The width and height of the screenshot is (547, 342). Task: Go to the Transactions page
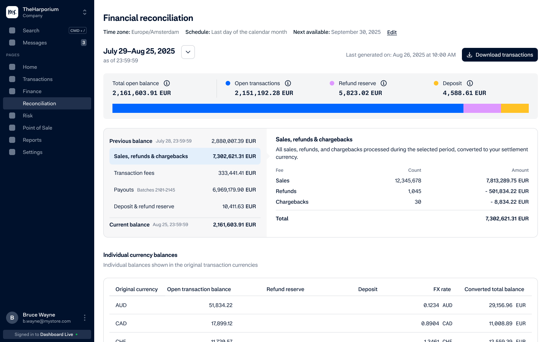click(x=47, y=79)
